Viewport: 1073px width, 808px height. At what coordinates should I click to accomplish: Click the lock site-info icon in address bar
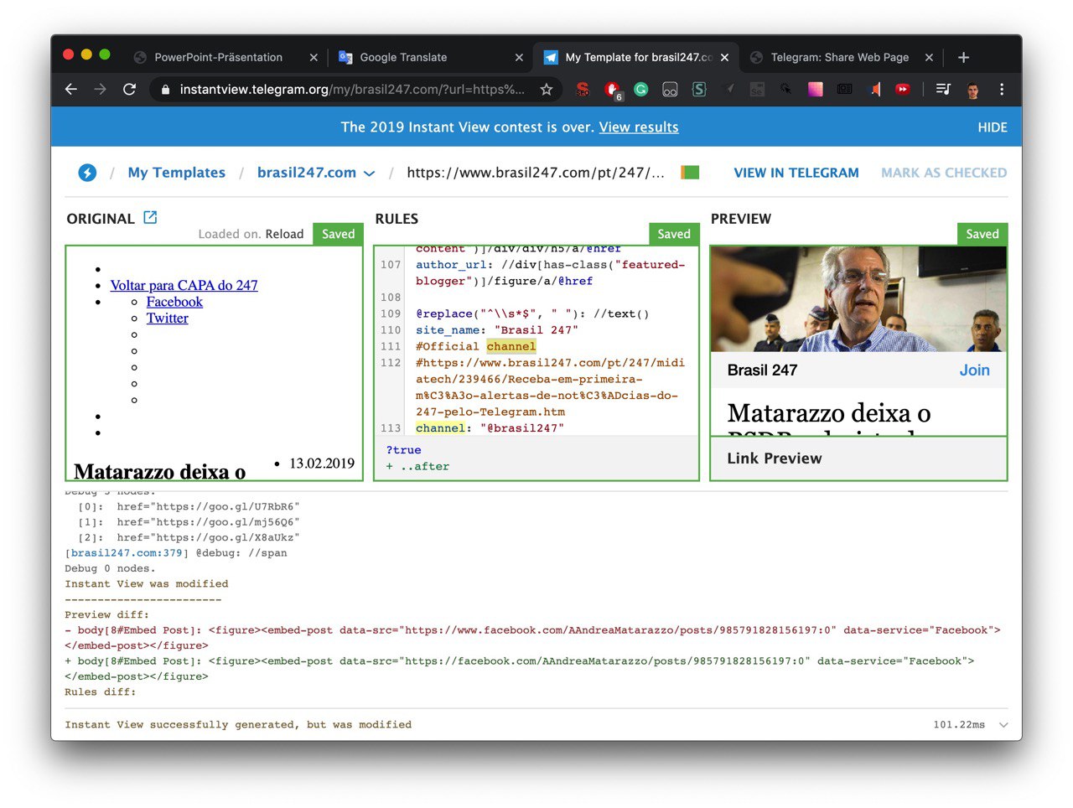pos(165,89)
